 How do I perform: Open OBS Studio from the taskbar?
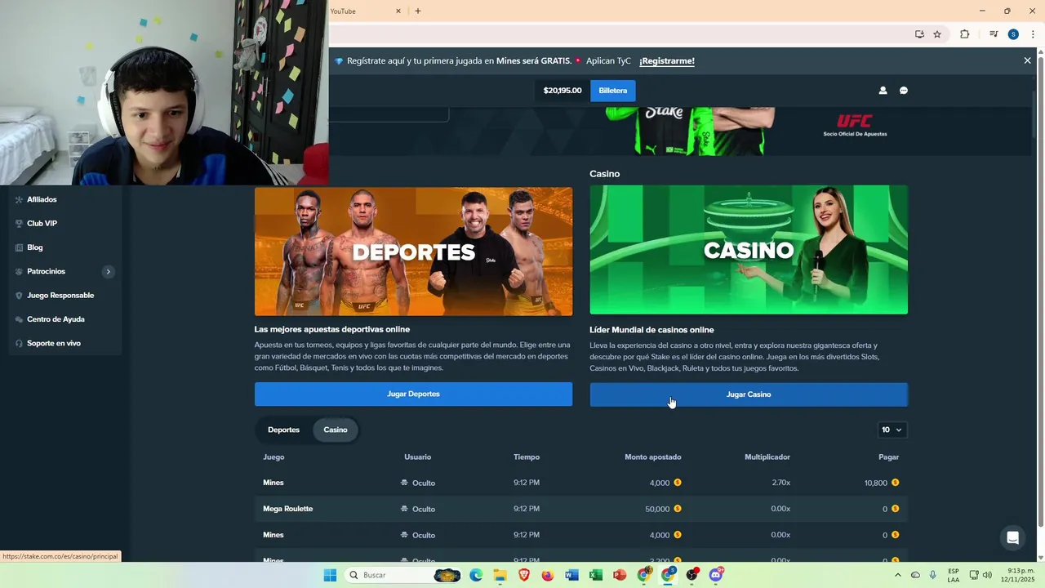(x=692, y=575)
